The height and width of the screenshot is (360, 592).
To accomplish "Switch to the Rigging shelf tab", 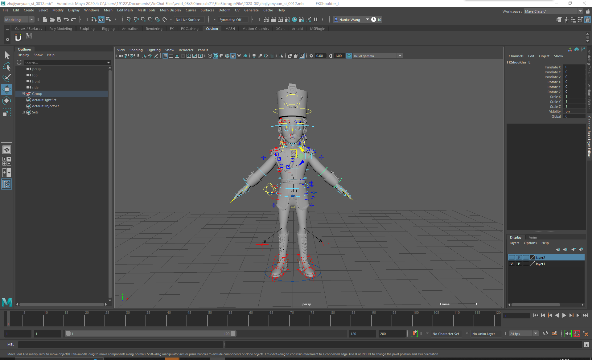I will pyautogui.click(x=108, y=29).
